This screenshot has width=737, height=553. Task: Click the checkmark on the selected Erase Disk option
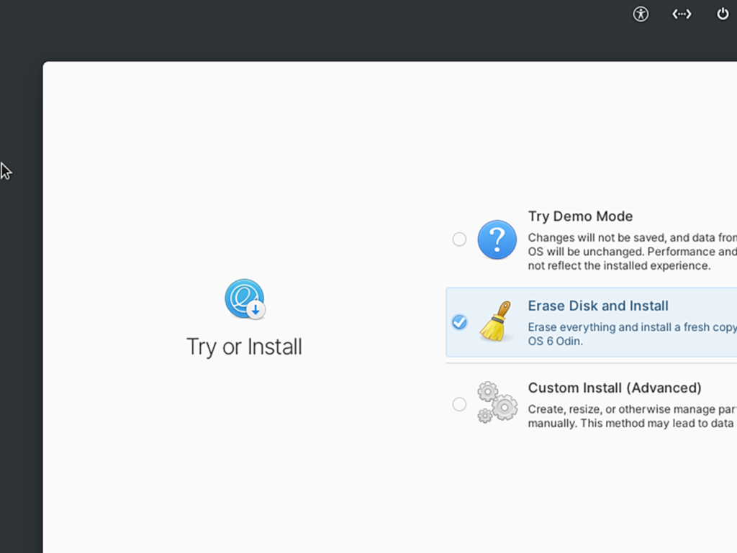click(x=459, y=322)
